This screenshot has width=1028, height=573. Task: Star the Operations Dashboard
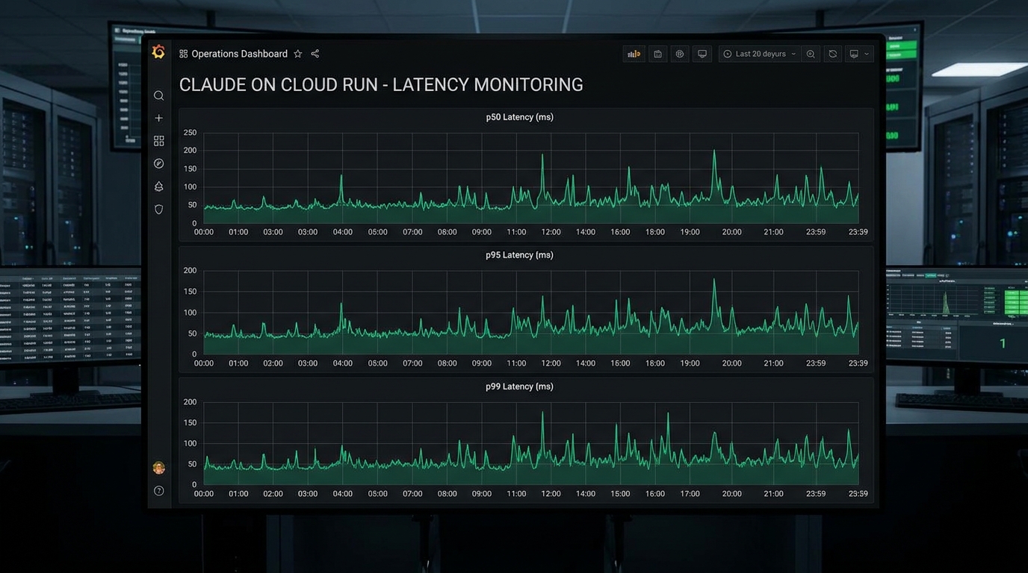tap(298, 54)
